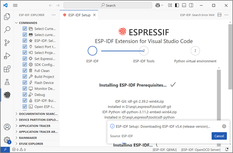Select the ESP-IDF Setup tab

click(x=79, y=15)
